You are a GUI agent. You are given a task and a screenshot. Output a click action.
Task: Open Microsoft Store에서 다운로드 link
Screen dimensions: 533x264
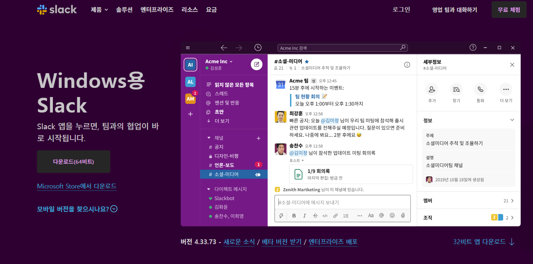(x=77, y=186)
